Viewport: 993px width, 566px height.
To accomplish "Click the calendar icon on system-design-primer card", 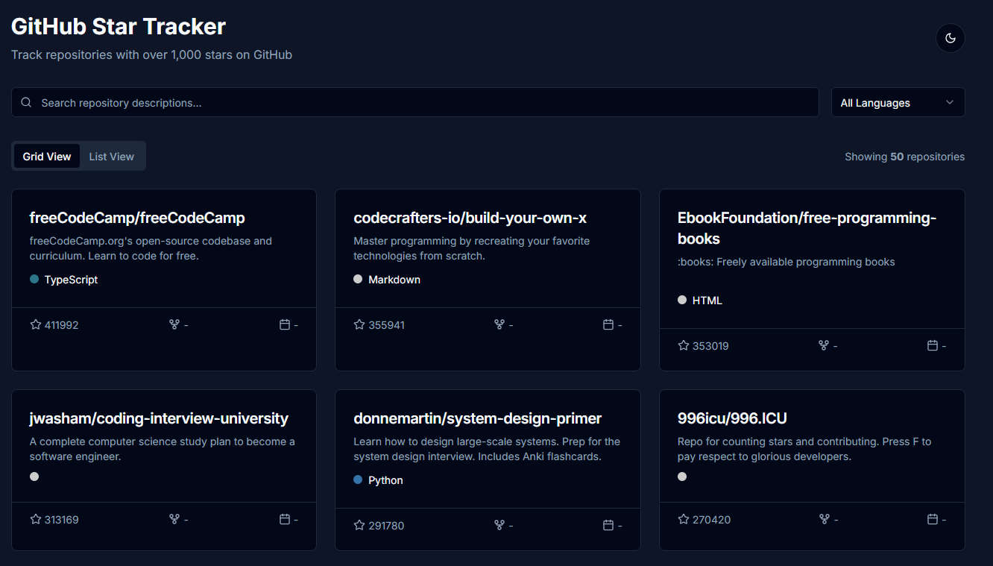I will pyautogui.click(x=608, y=525).
